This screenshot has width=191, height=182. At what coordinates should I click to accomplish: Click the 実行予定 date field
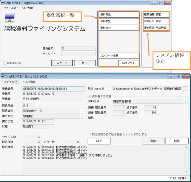click(x=38, y=121)
